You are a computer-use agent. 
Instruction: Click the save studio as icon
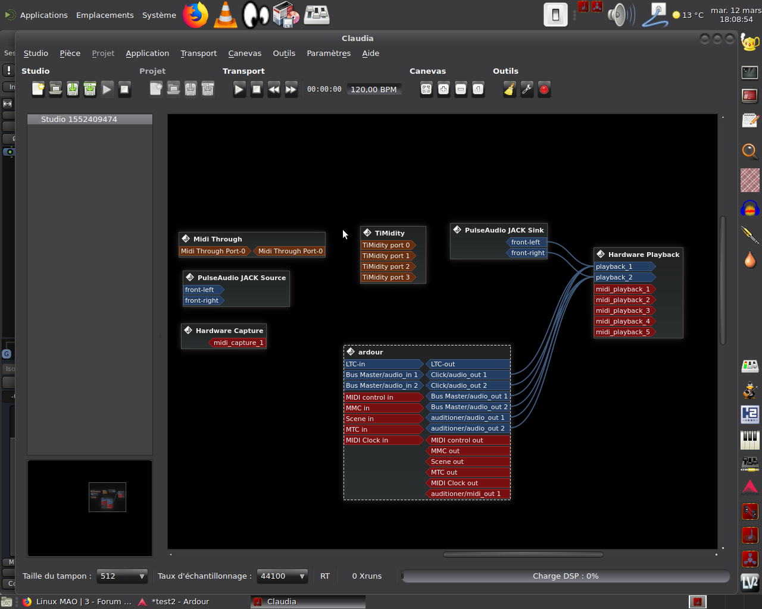90,89
